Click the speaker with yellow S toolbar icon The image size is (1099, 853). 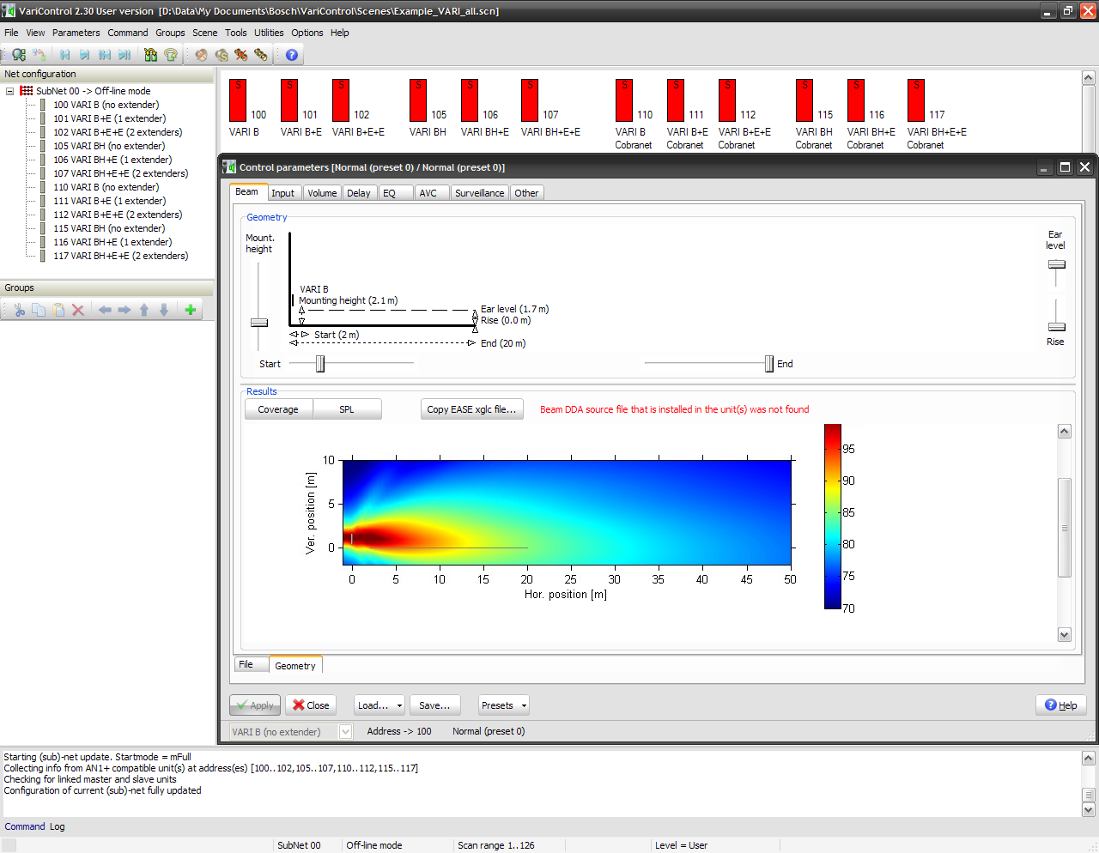pyautogui.click(x=222, y=55)
